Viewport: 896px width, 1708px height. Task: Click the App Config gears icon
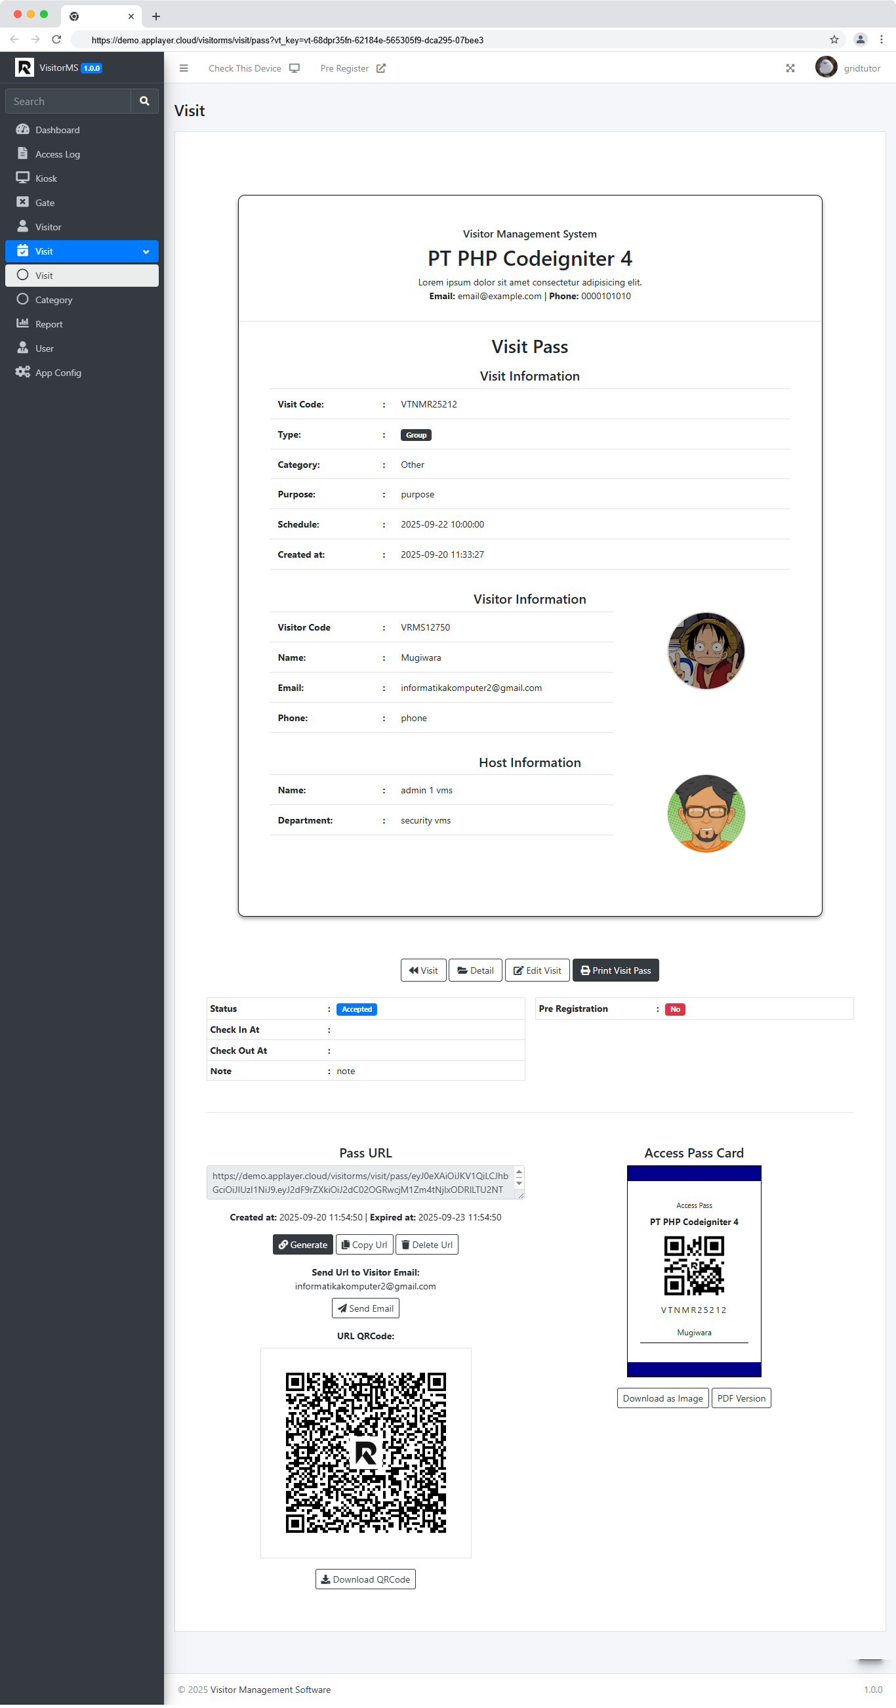[x=22, y=372]
